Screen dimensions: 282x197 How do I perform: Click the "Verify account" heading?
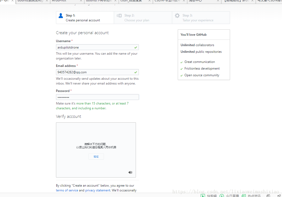tap(69, 116)
